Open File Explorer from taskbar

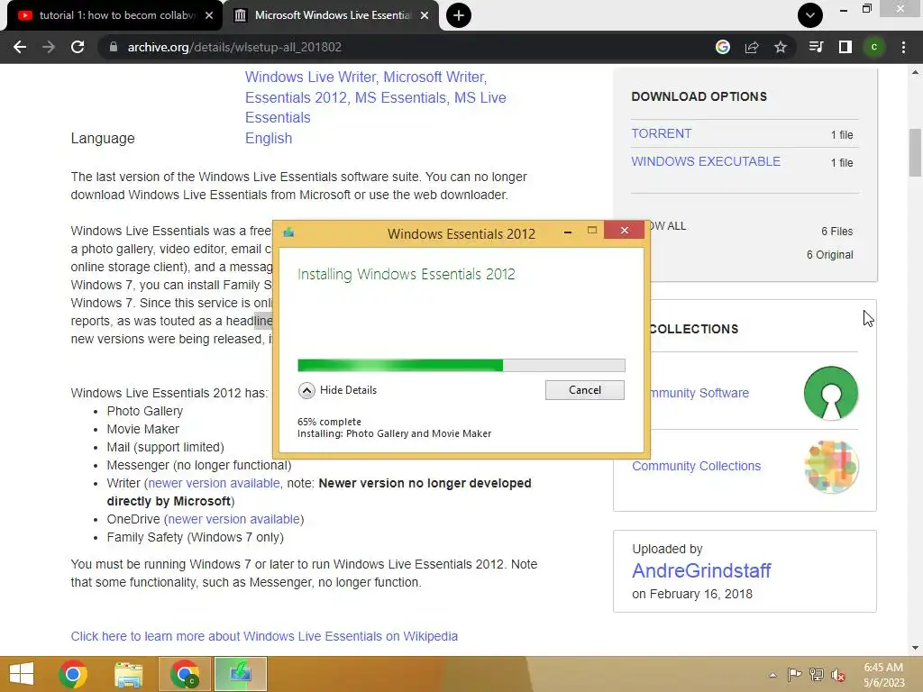point(128,674)
